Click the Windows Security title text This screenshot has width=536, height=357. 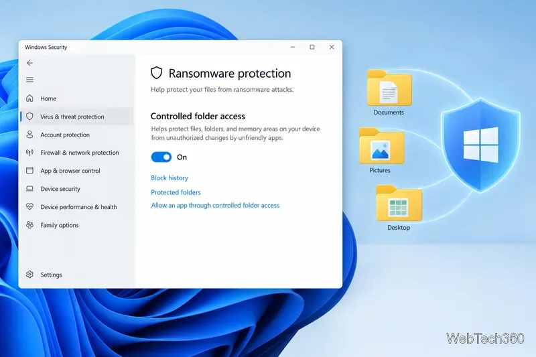click(x=46, y=47)
